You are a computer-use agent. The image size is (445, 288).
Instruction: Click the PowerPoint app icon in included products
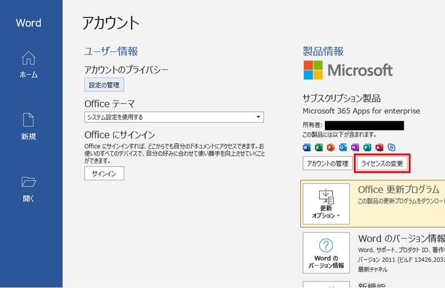pos(330,147)
